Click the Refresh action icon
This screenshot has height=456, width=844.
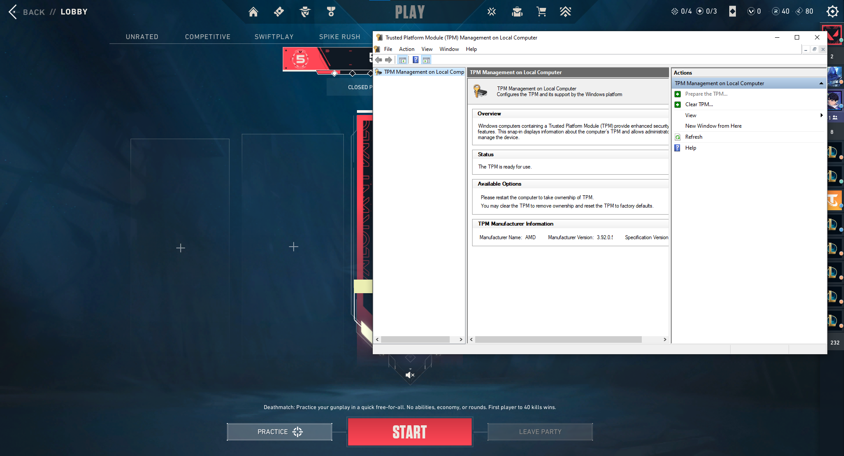click(x=678, y=137)
